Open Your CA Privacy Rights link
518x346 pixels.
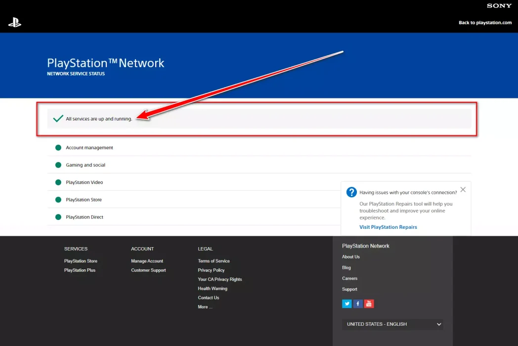click(x=219, y=279)
